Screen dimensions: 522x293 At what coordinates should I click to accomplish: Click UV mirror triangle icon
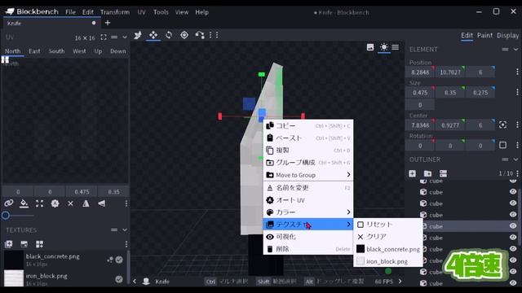click(86, 203)
